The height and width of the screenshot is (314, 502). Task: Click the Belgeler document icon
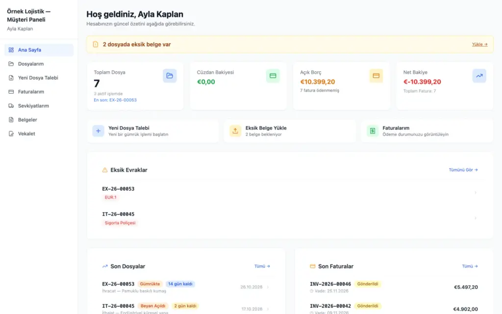11,120
